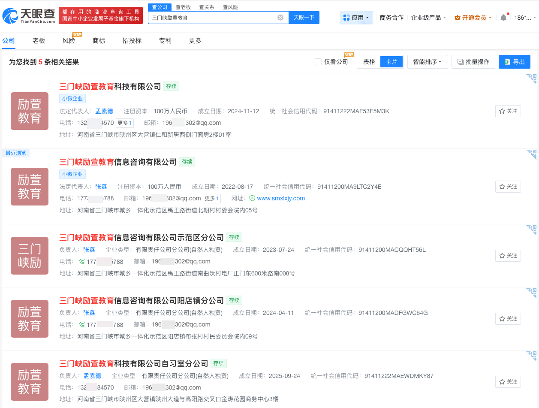Switch to the 查老板 search tab

pos(183,7)
